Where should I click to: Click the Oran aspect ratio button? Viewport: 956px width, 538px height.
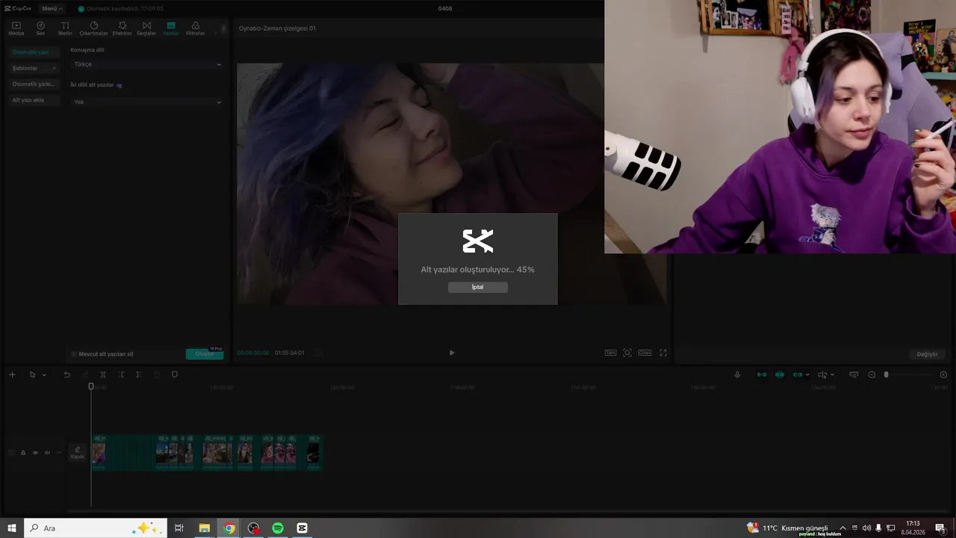coord(645,353)
